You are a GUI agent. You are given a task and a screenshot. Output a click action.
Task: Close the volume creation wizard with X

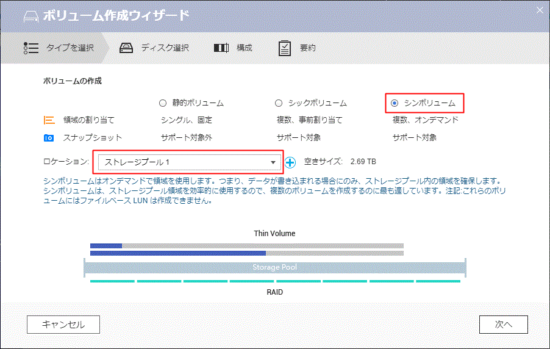click(540, 10)
